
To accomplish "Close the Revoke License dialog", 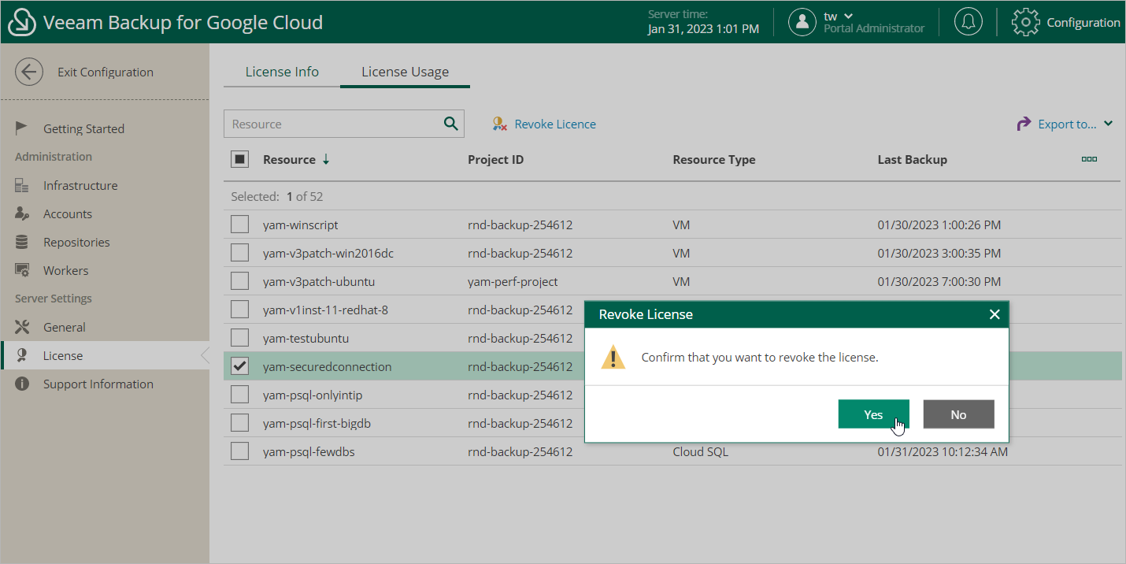I will (995, 314).
